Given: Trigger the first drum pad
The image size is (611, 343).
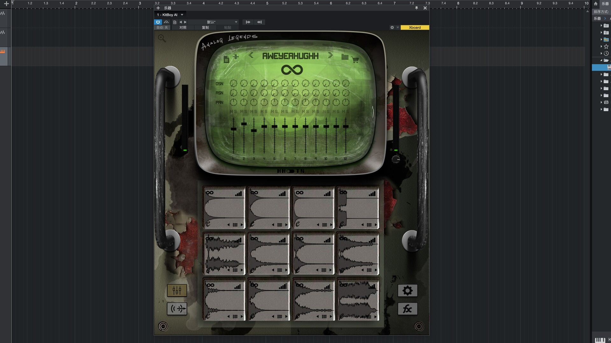Looking at the screenshot, I should (x=224, y=208).
